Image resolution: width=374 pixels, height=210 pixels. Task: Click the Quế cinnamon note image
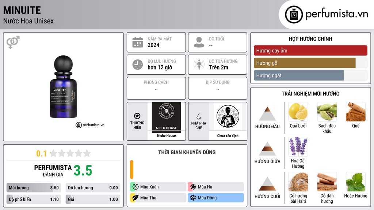356,112
